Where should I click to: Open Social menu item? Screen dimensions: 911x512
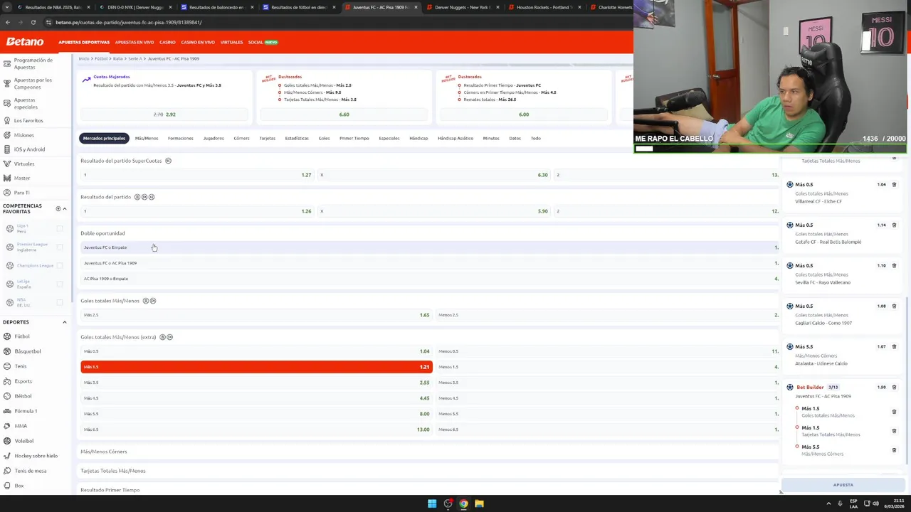pos(263,42)
